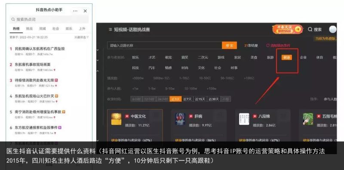Switch to the 娱乐 tab in hot list
344x170 pixels.
tap(69, 29)
